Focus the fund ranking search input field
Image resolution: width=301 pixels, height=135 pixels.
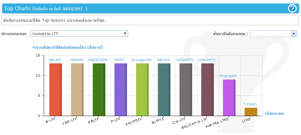(271, 34)
